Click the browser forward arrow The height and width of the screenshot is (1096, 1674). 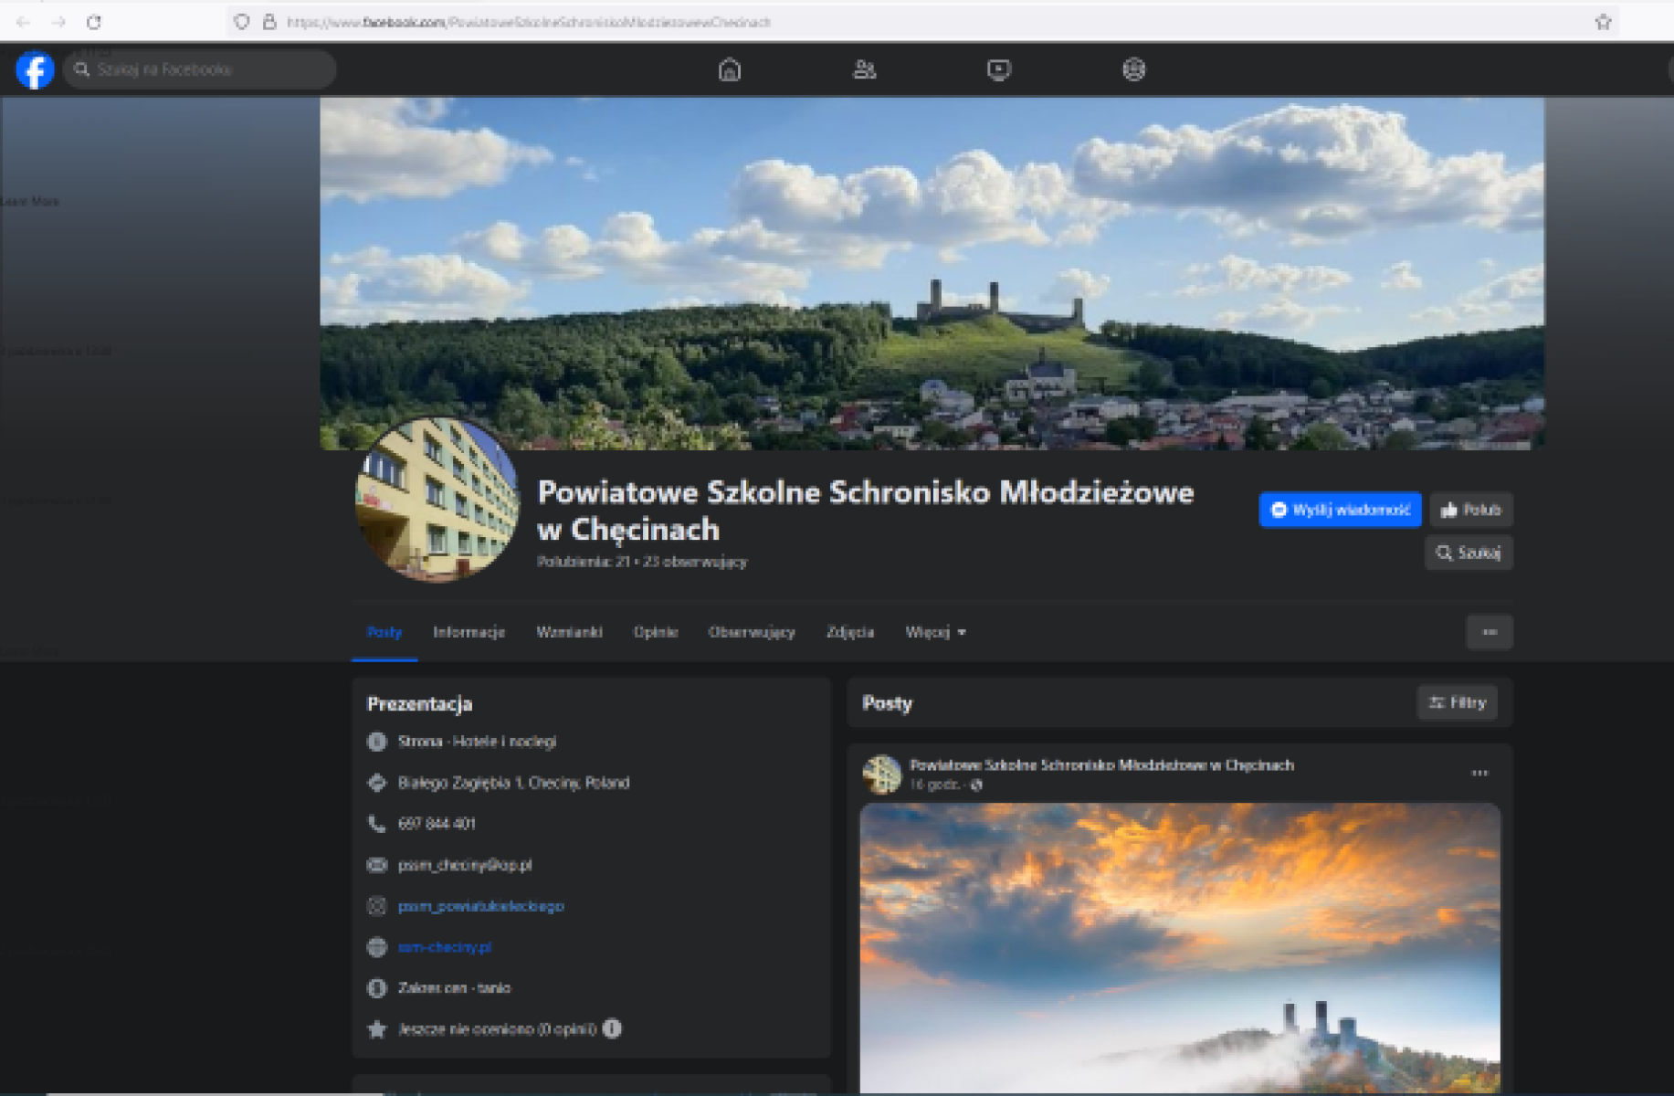59,22
